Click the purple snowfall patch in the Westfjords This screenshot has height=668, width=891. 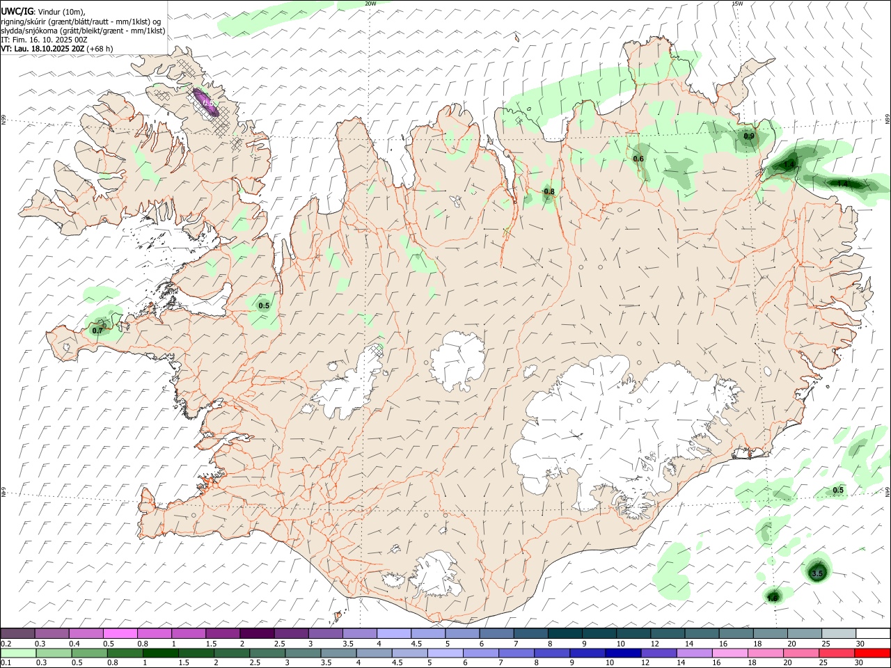(x=205, y=102)
